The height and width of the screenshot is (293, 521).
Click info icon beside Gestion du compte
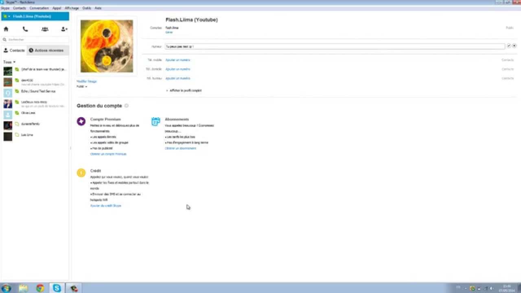click(126, 106)
